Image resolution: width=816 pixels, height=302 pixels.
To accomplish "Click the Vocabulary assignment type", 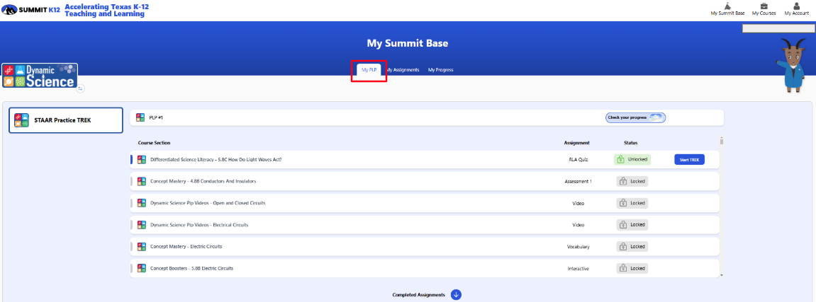I will click(x=579, y=247).
